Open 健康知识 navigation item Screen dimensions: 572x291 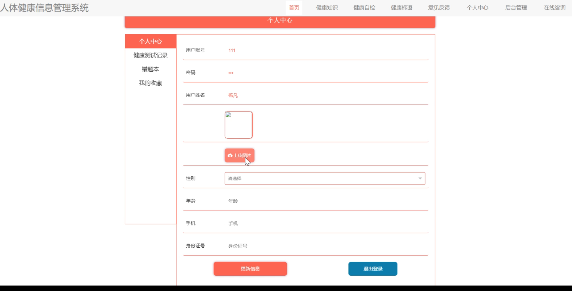327,8
